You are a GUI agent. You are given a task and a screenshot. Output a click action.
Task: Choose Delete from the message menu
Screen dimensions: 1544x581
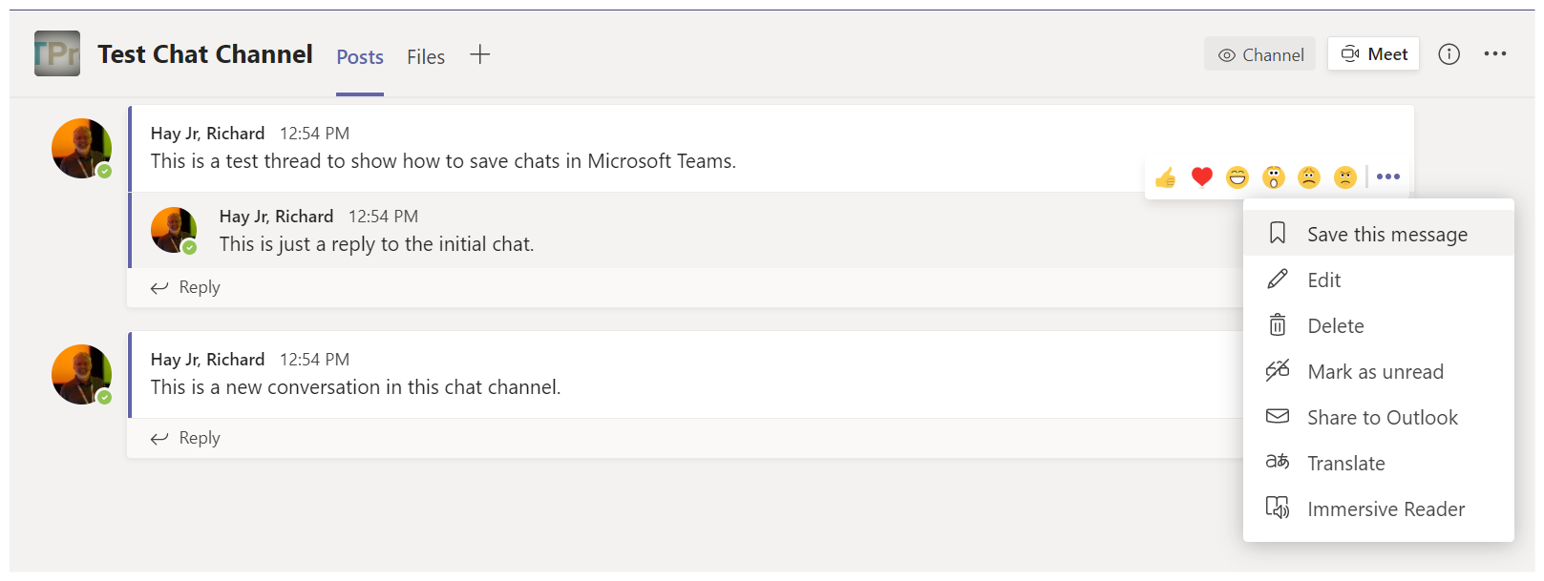point(1335,325)
